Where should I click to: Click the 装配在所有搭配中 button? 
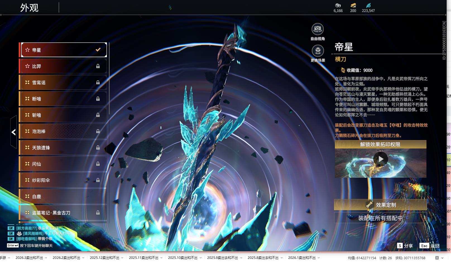(380, 218)
